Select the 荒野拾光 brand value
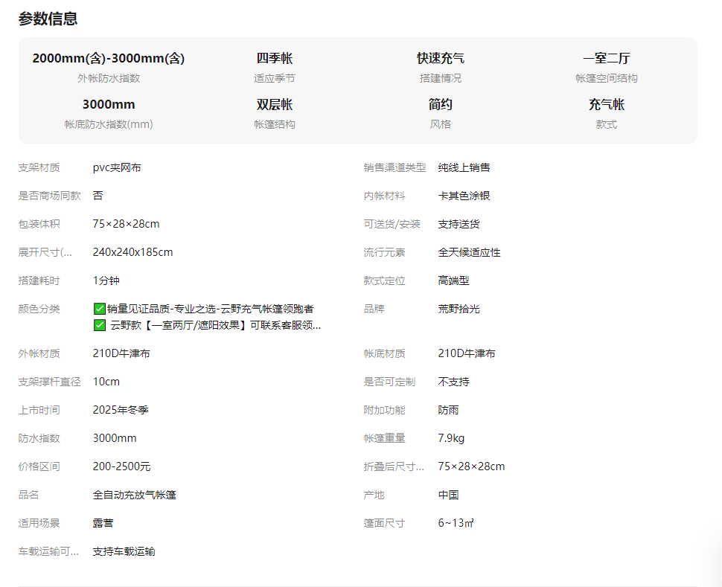 pyautogui.click(x=459, y=309)
